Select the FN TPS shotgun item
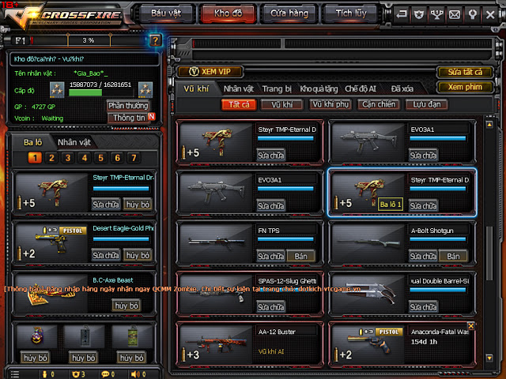 click(x=249, y=243)
